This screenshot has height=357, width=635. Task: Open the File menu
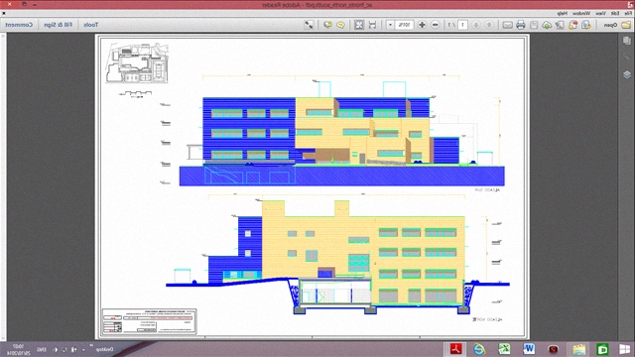(628, 13)
